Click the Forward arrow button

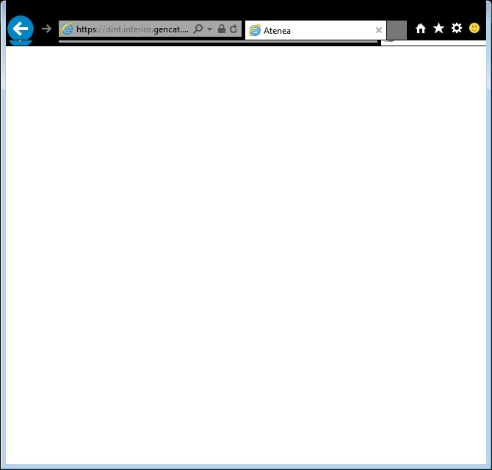pos(46,29)
